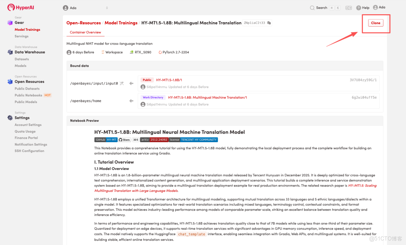This screenshot has width=406, height=245.
Task: Open Models under Data Warehouse
Action: point(20,66)
